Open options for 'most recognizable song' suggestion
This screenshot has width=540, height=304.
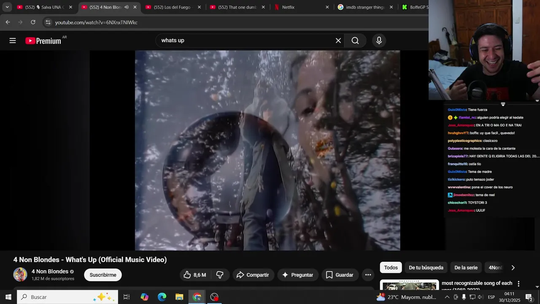click(x=518, y=284)
